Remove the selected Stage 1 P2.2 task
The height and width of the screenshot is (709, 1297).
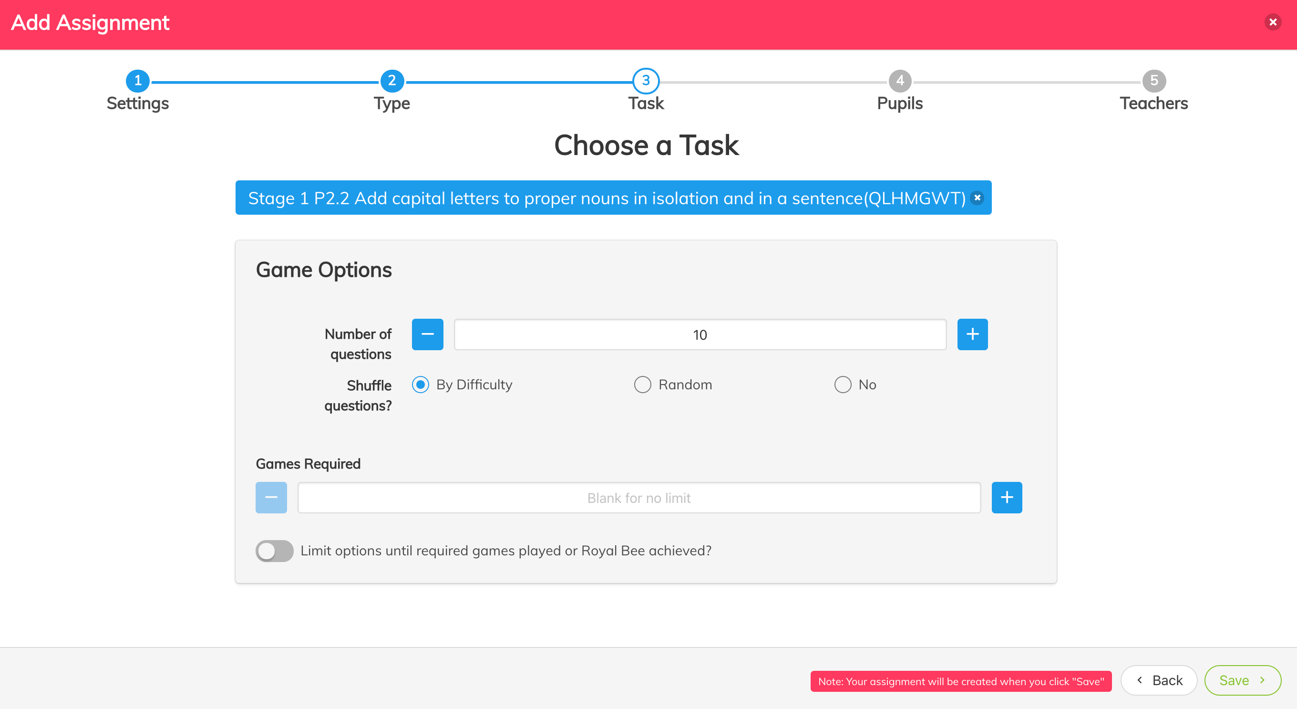pyautogui.click(x=977, y=198)
